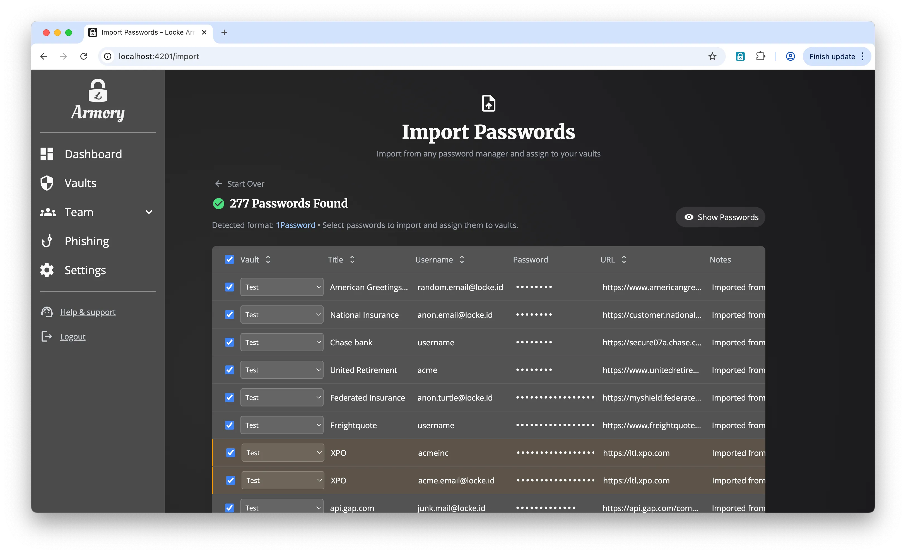Click the Help & support headset icon
The image size is (906, 554).
(x=47, y=312)
